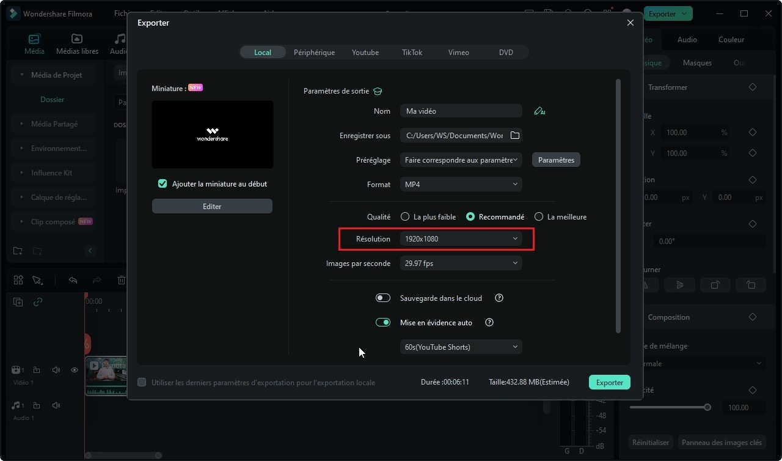Switch to the Périphérique export tab
The width and height of the screenshot is (782, 461).
point(314,53)
